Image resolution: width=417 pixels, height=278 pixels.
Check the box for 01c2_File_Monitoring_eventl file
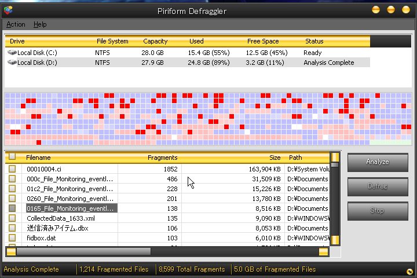point(12,189)
